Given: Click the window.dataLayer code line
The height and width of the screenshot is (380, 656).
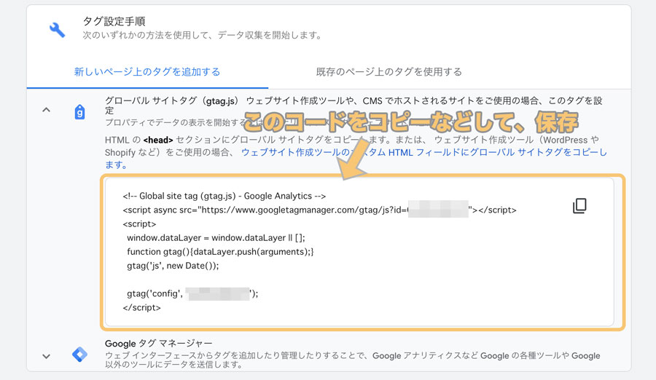Looking at the screenshot, I should tap(216, 238).
